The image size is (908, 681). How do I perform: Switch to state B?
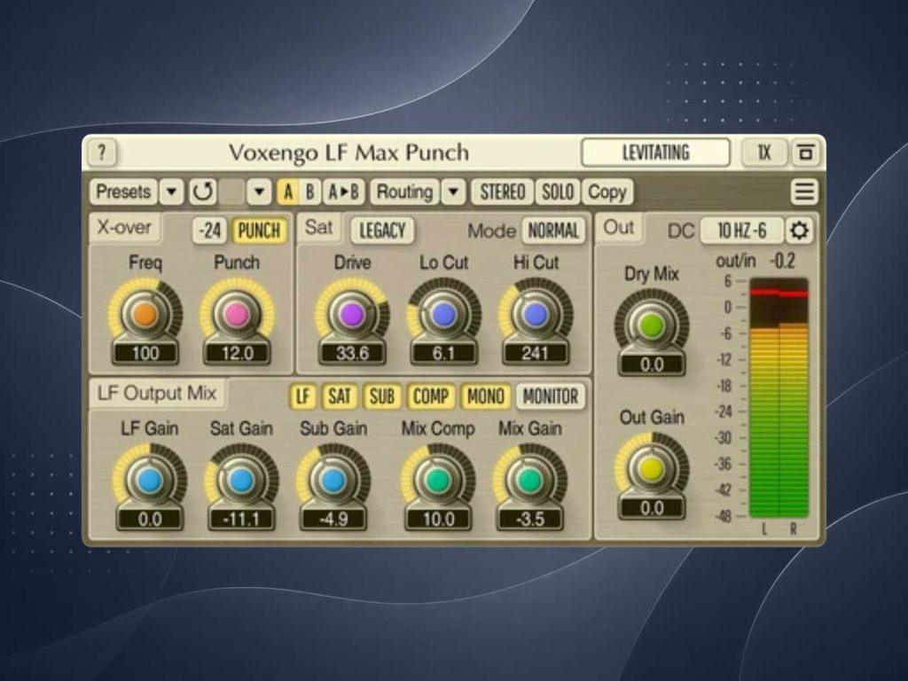pyautogui.click(x=309, y=192)
